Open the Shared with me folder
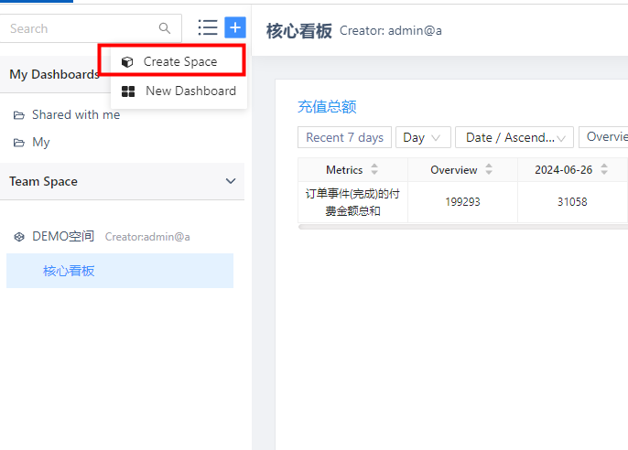Screen dimensions: 628x450 click(x=75, y=115)
